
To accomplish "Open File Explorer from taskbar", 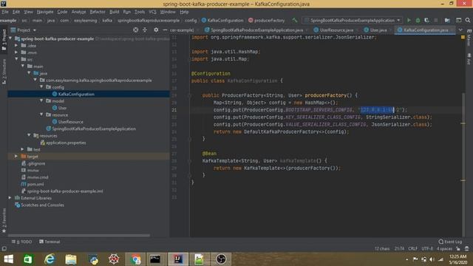I will 71,259.
